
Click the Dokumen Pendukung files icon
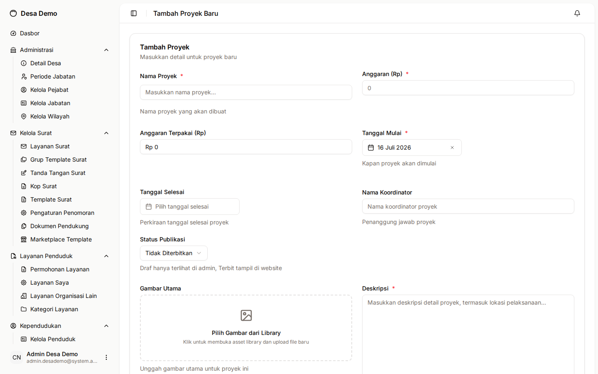[x=24, y=226]
